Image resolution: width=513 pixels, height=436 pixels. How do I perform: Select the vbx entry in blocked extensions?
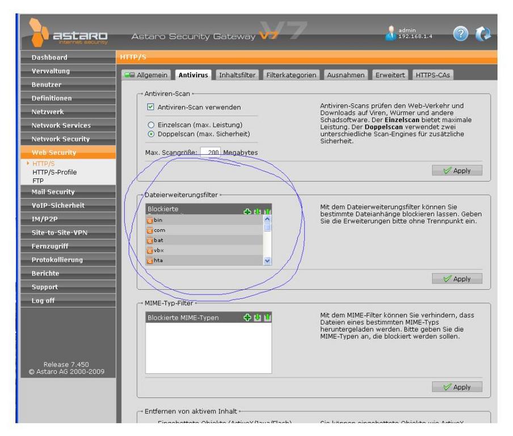pyautogui.click(x=204, y=250)
